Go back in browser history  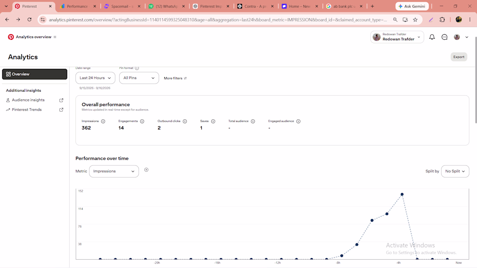coord(7,19)
